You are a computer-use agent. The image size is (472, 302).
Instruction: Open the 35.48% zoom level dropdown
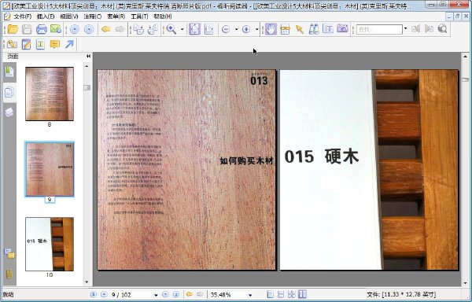[x=250, y=295]
